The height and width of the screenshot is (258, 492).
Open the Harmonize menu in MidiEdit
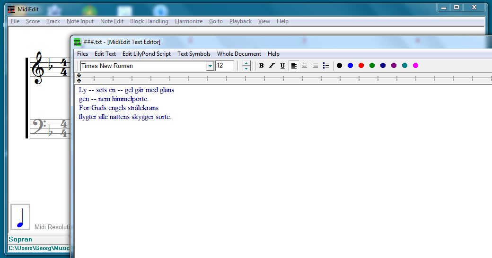click(x=189, y=21)
